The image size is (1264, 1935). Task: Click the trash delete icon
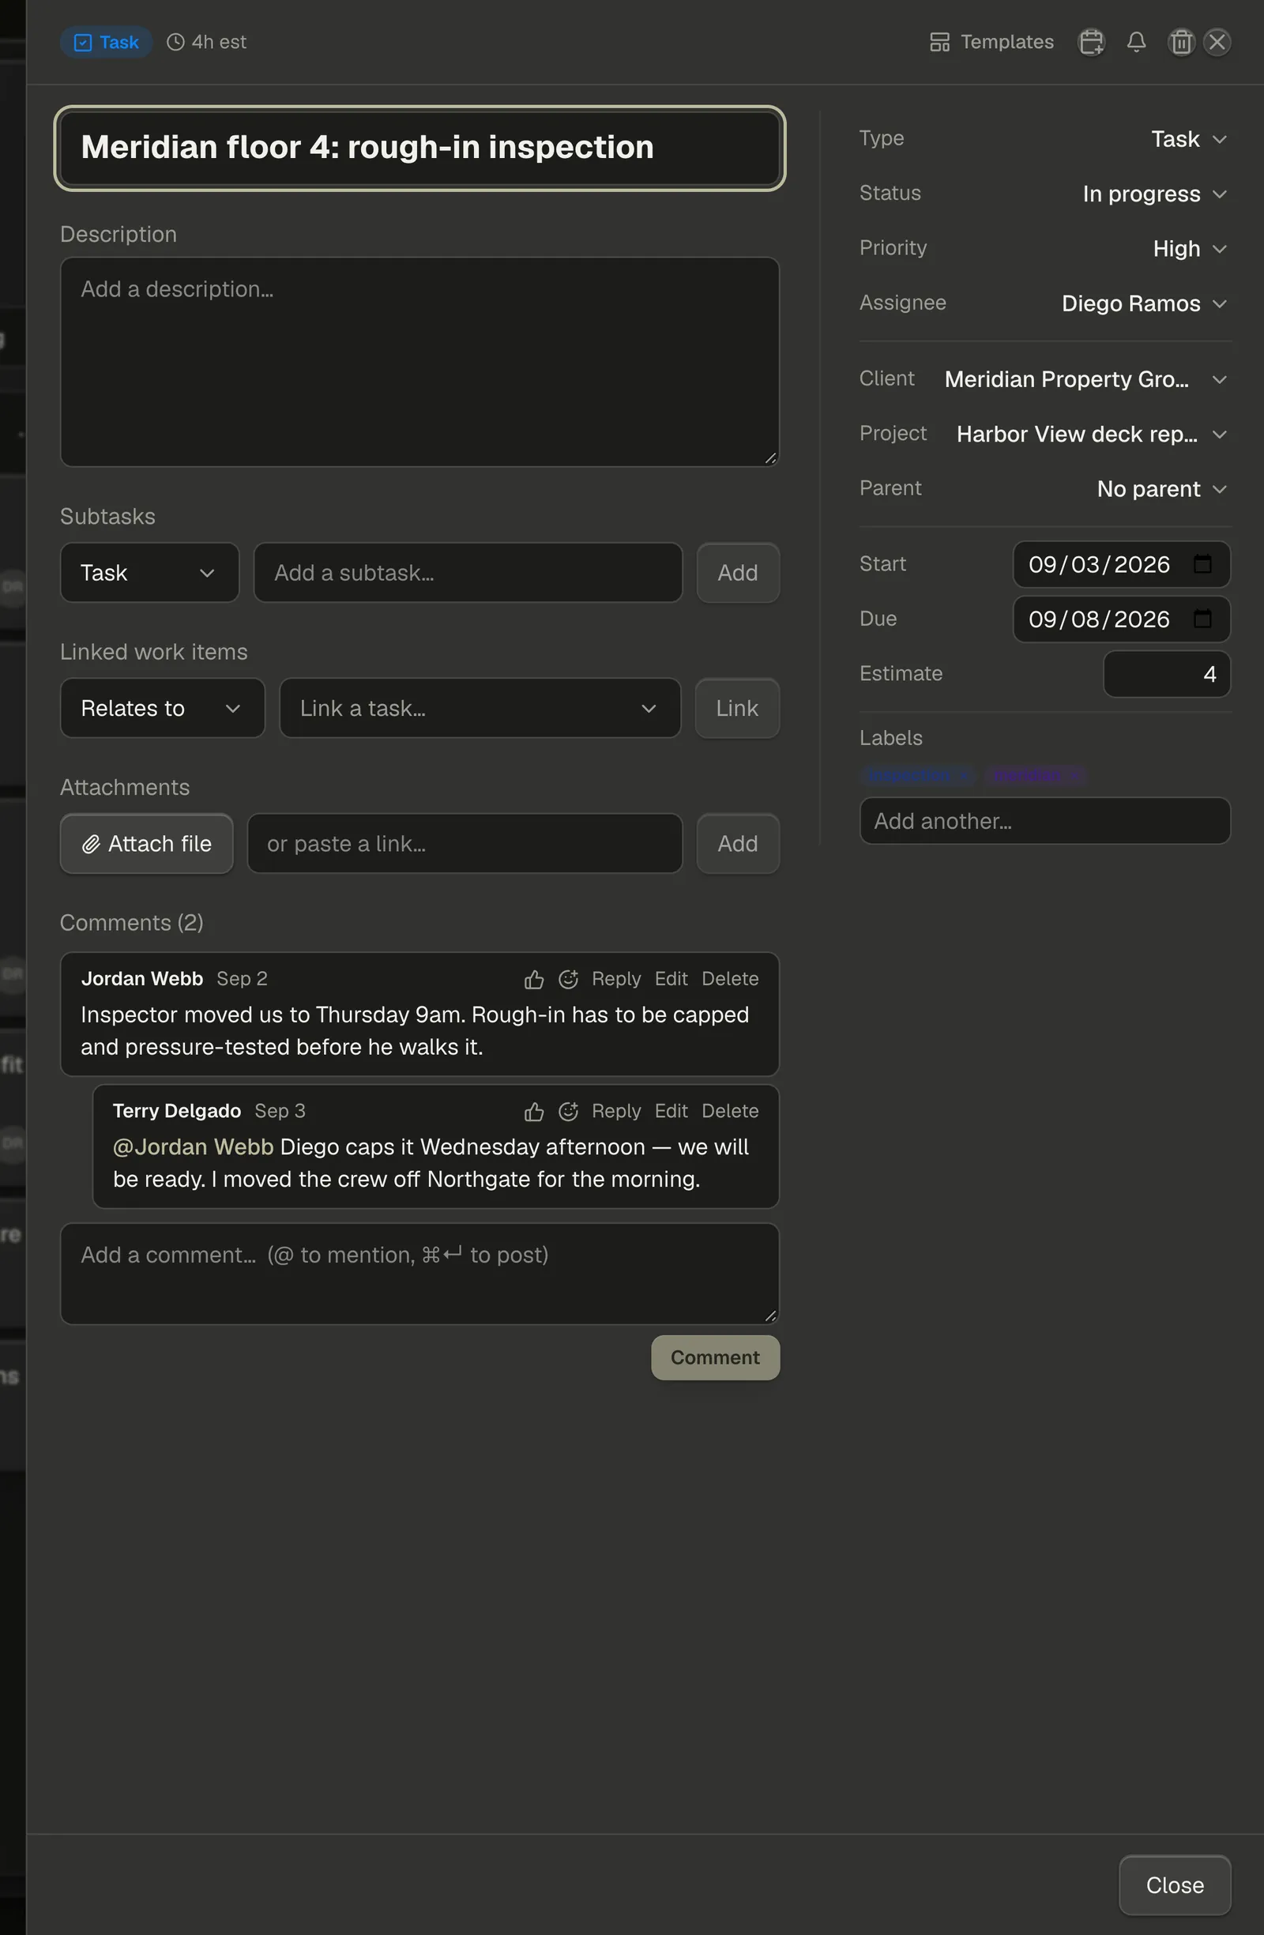[1181, 41]
